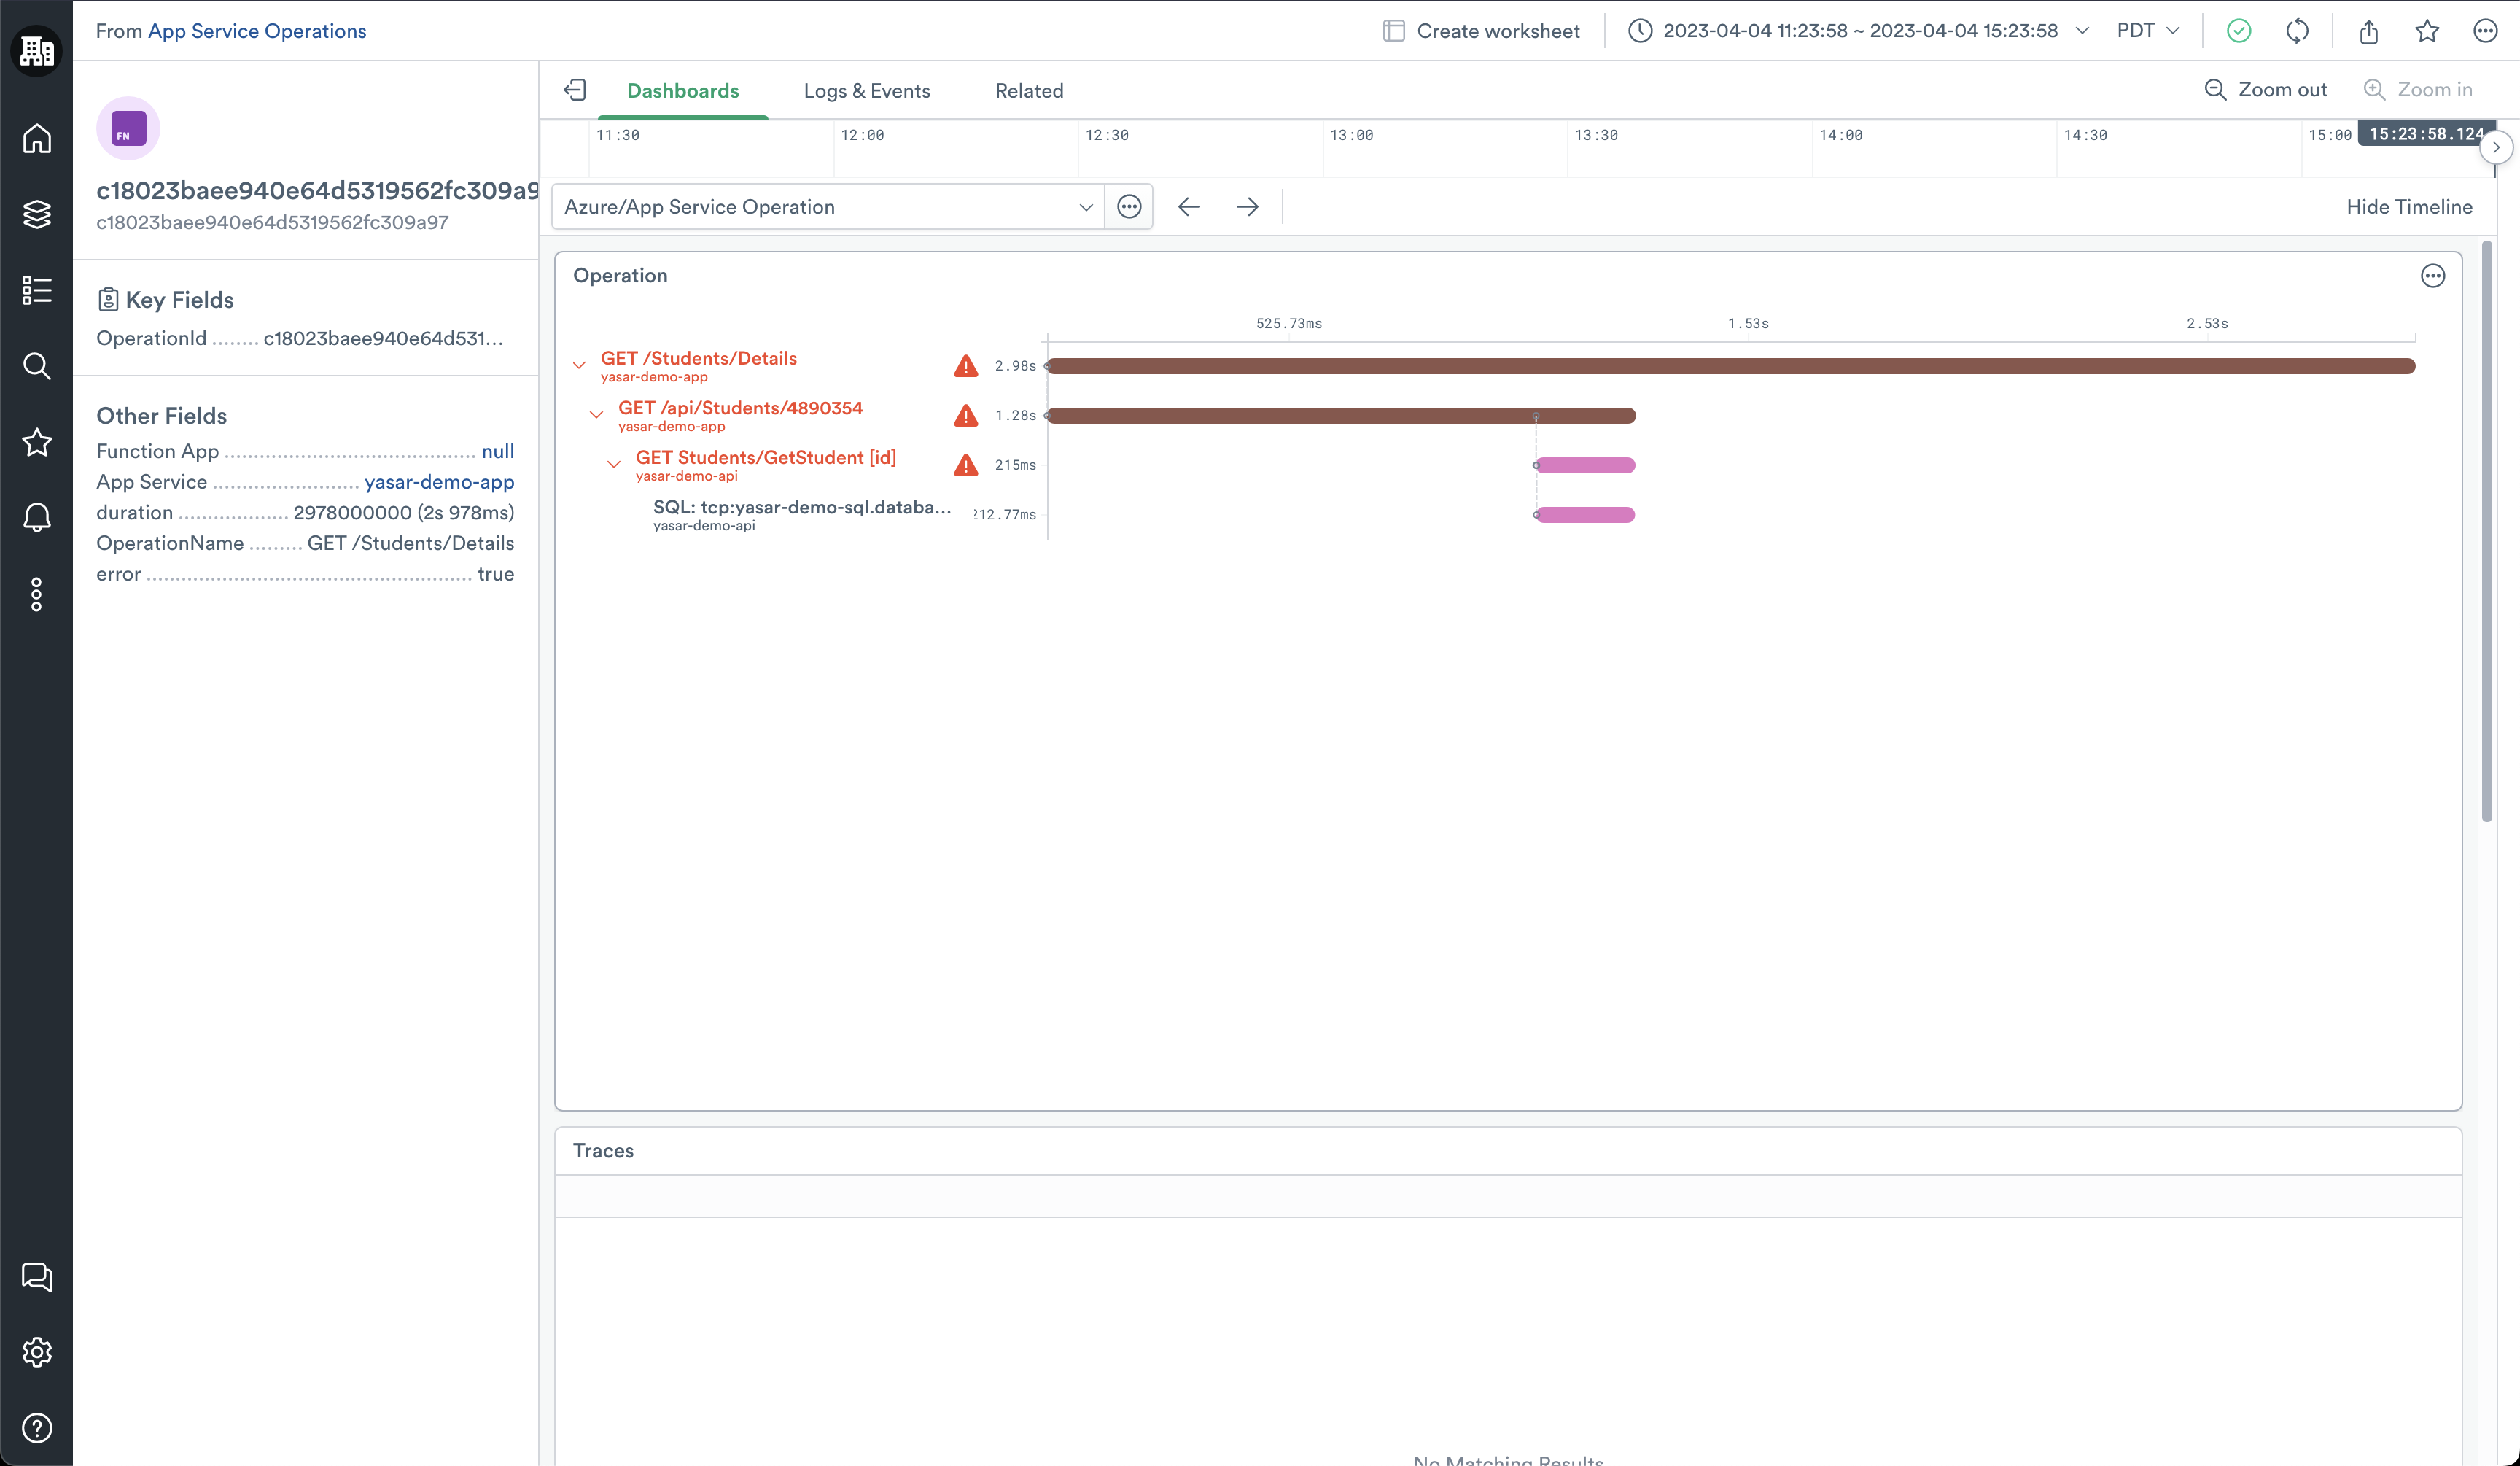Open Operation panel options menu
Image resolution: width=2520 pixels, height=1466 pixels.
pyautogui.click(x=2432, y=276)
